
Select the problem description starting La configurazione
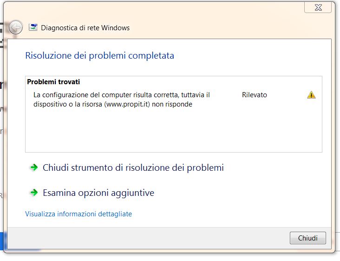[122, 100]
